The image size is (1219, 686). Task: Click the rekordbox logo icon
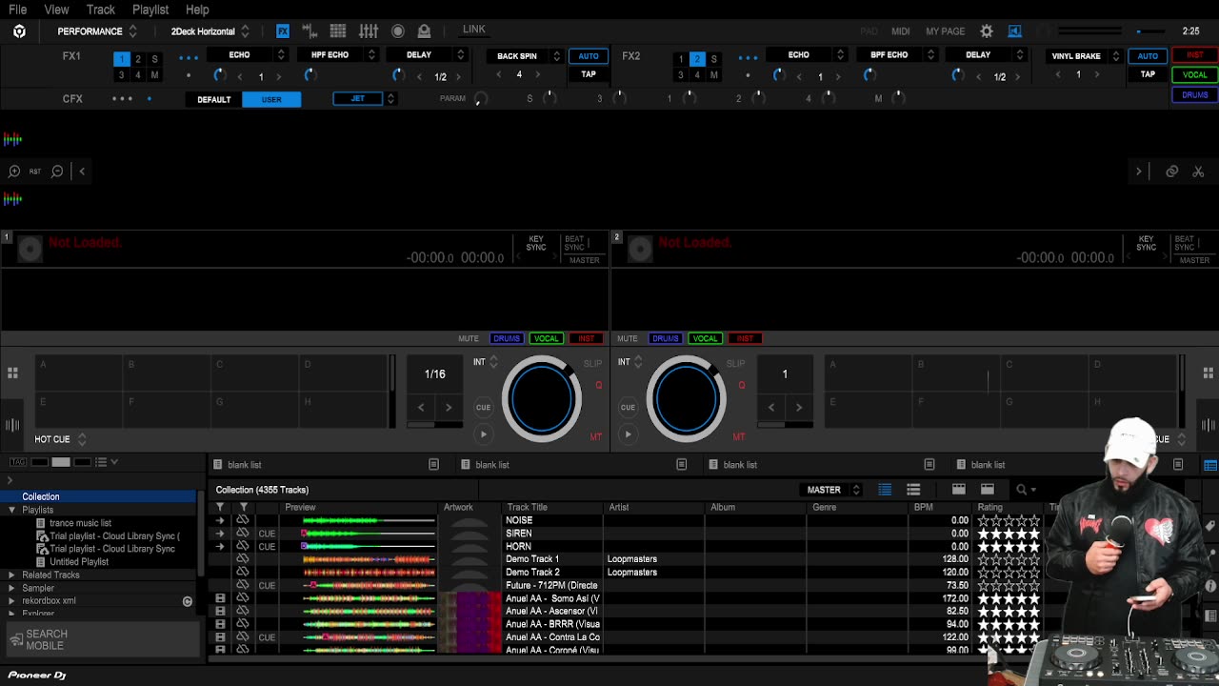[x=19, y=31]
